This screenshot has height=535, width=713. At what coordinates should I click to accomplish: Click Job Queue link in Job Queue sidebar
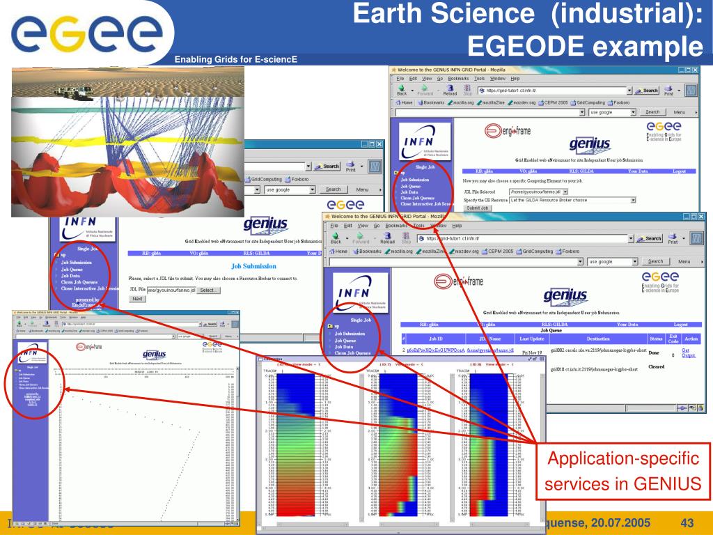(345, 340)
